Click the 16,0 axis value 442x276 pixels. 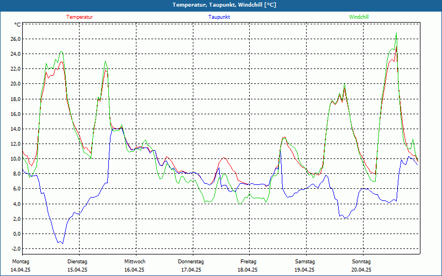pyautogui.click(x=15, y=114)
